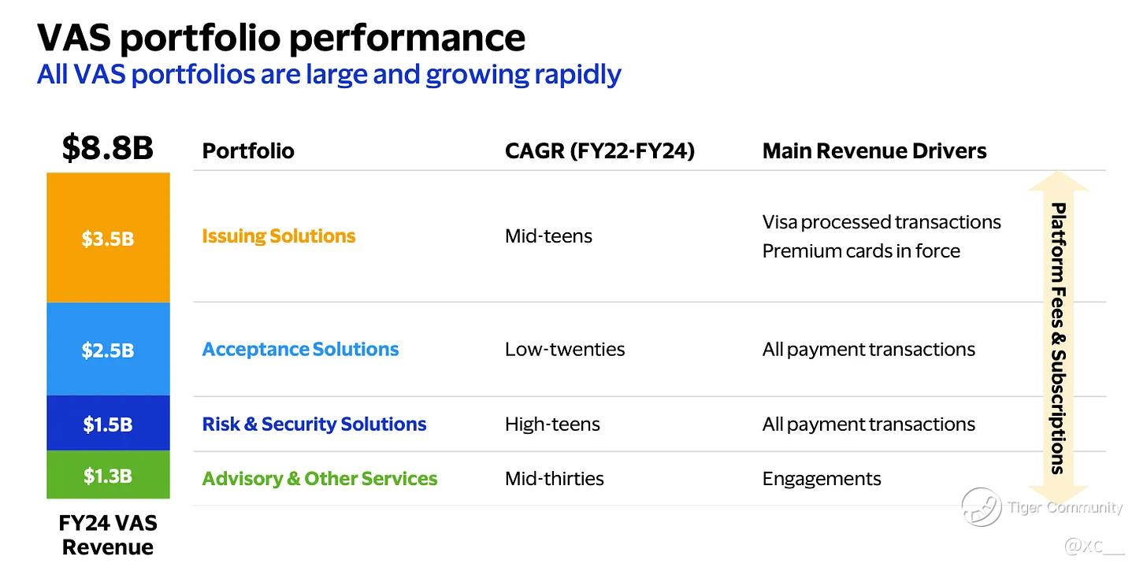Click the Mid-thirties CAGR value
Screen dimensions: 1147x571
[555, 478]
